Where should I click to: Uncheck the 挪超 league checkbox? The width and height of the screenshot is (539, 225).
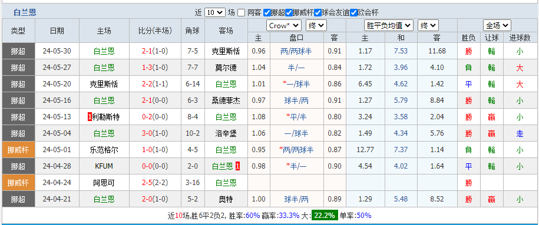coord(267,13)
